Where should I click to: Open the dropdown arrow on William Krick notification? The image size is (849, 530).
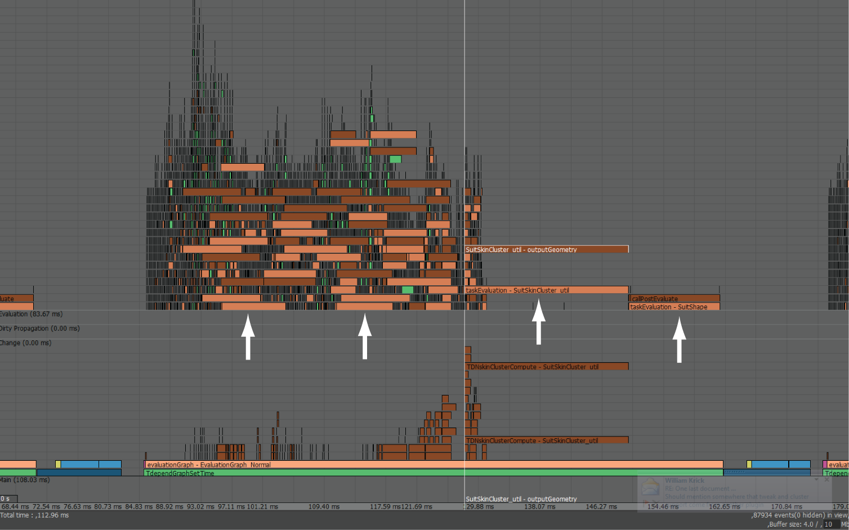[x=816, y=480]
